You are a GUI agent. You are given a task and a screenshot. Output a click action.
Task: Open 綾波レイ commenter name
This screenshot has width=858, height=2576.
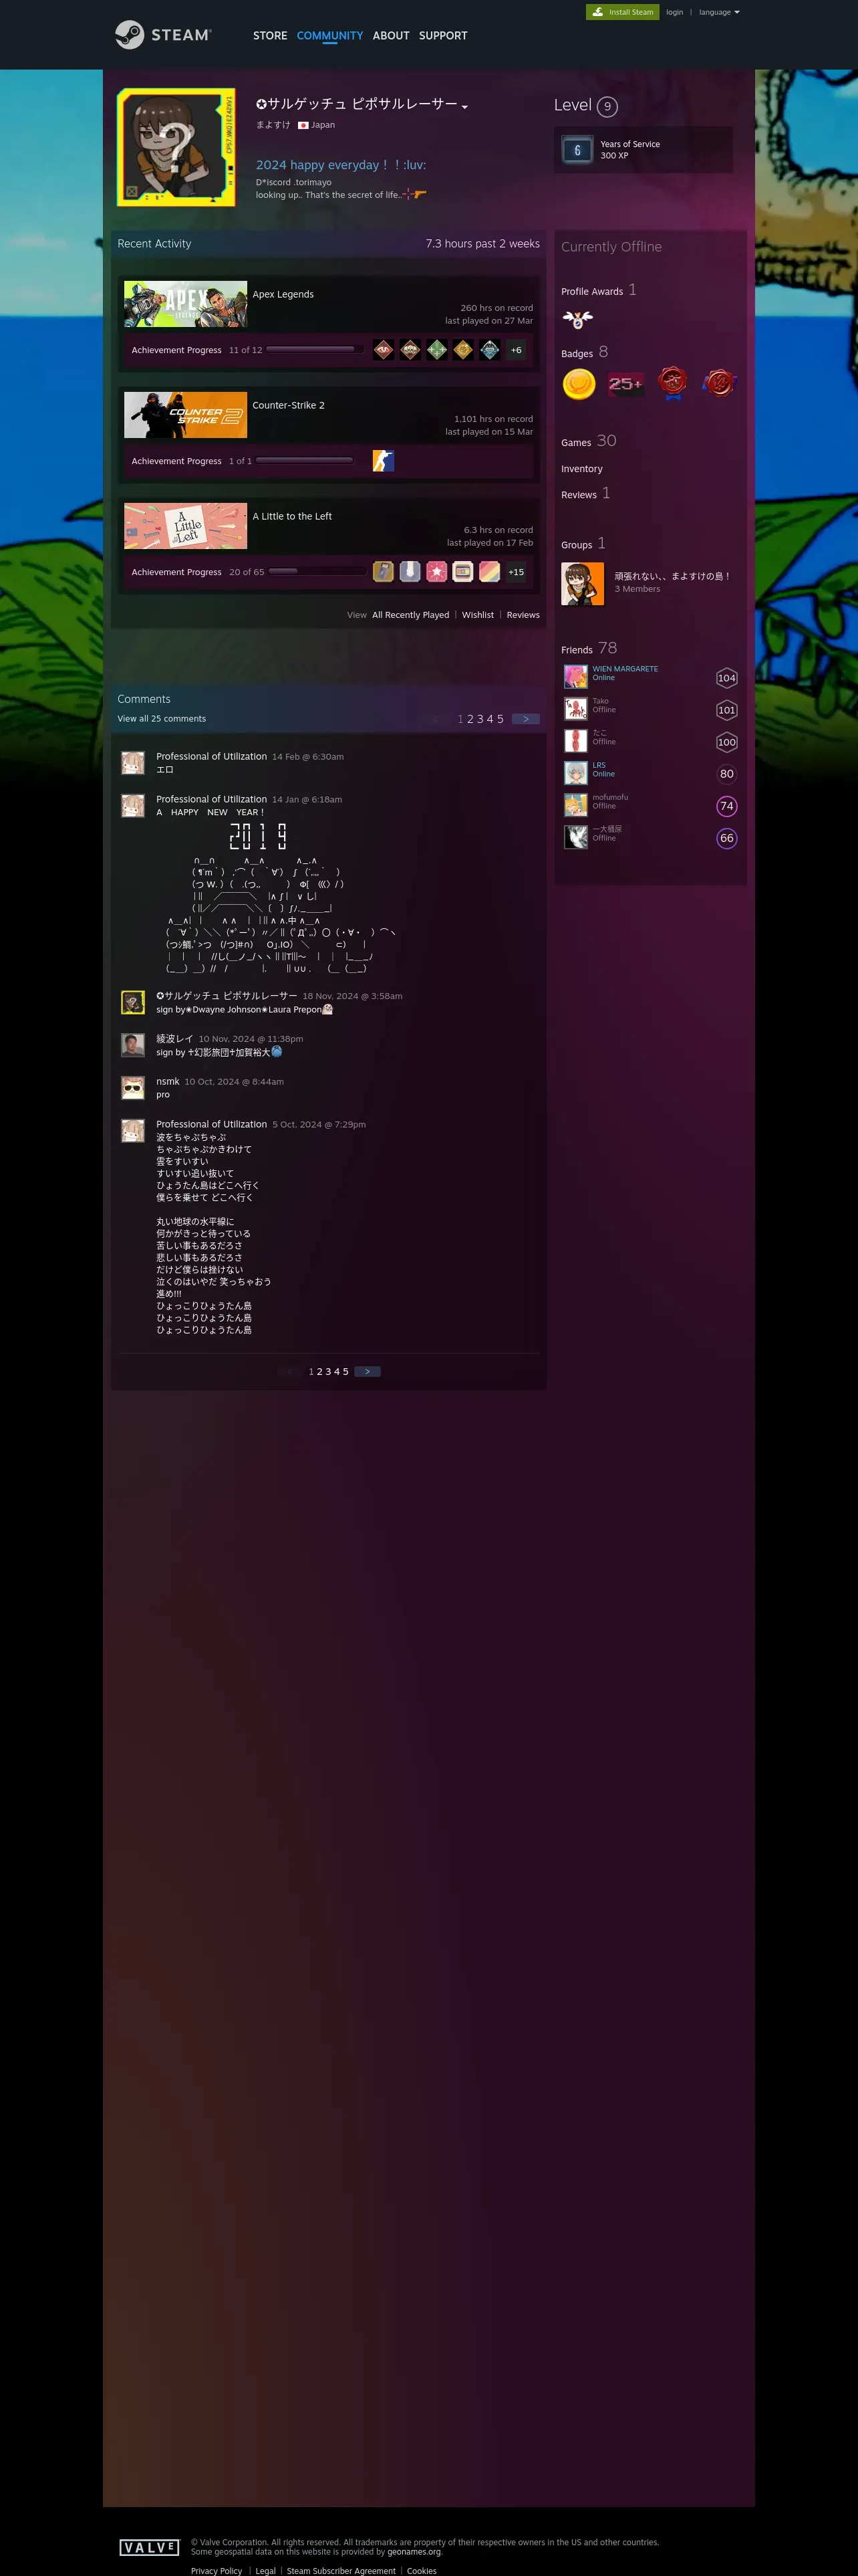175,1039
